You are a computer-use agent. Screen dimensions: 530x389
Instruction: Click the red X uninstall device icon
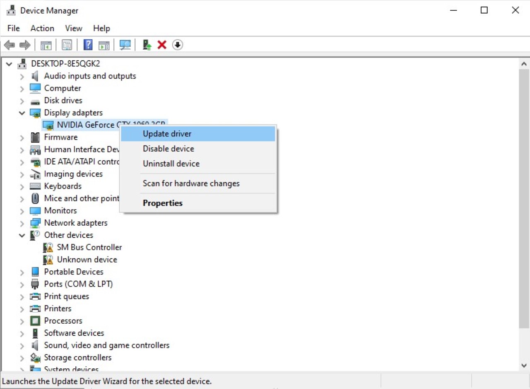click(x=162, y=45)
